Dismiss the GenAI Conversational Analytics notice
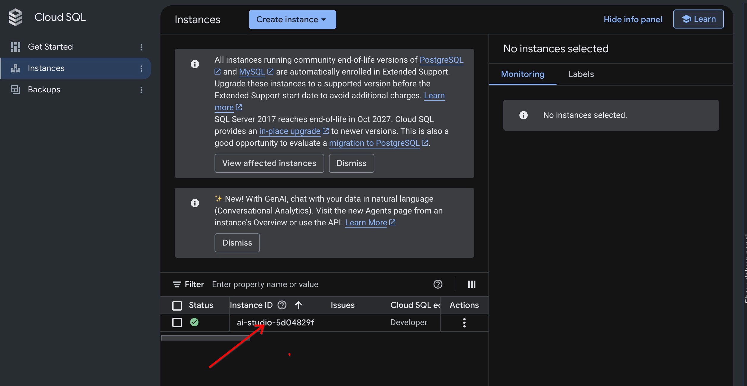Viewport: 747px width, 386px height. 237,243
